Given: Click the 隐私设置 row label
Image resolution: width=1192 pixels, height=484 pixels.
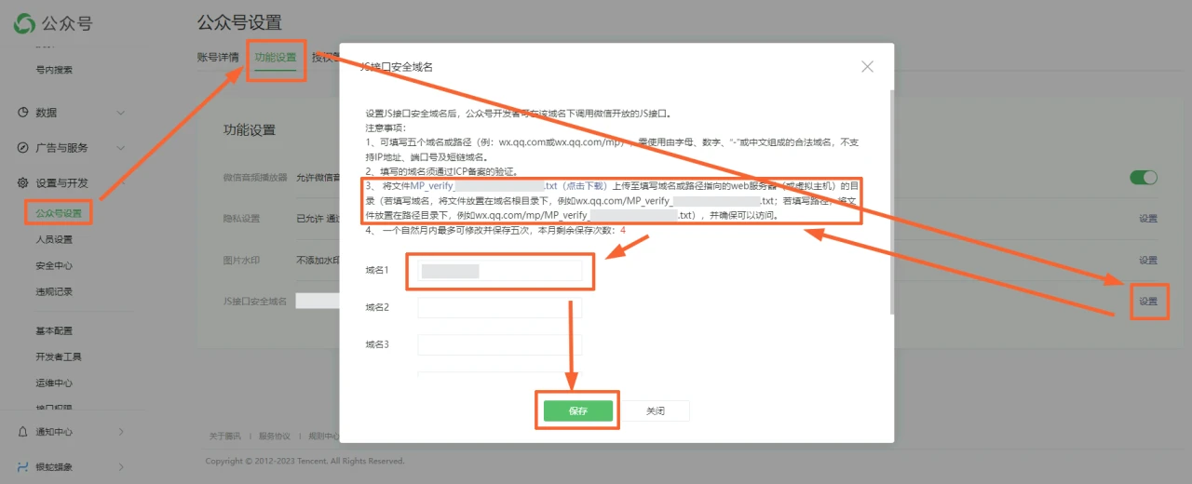Looking at the screenshot, I should point(241,219).
